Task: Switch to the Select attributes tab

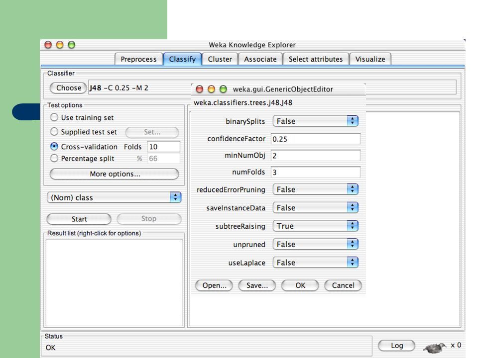Action: [x=316, y=59]
